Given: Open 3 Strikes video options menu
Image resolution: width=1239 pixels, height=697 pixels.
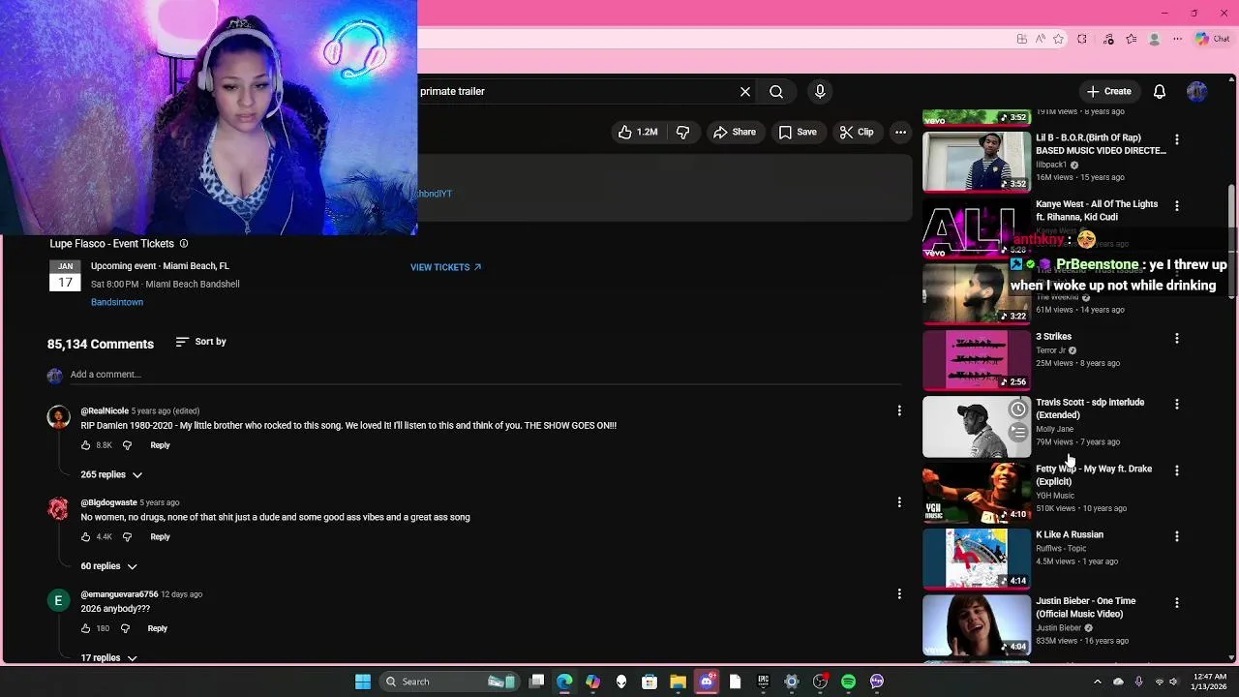Looking at the screenshot, I should 1177,338.
